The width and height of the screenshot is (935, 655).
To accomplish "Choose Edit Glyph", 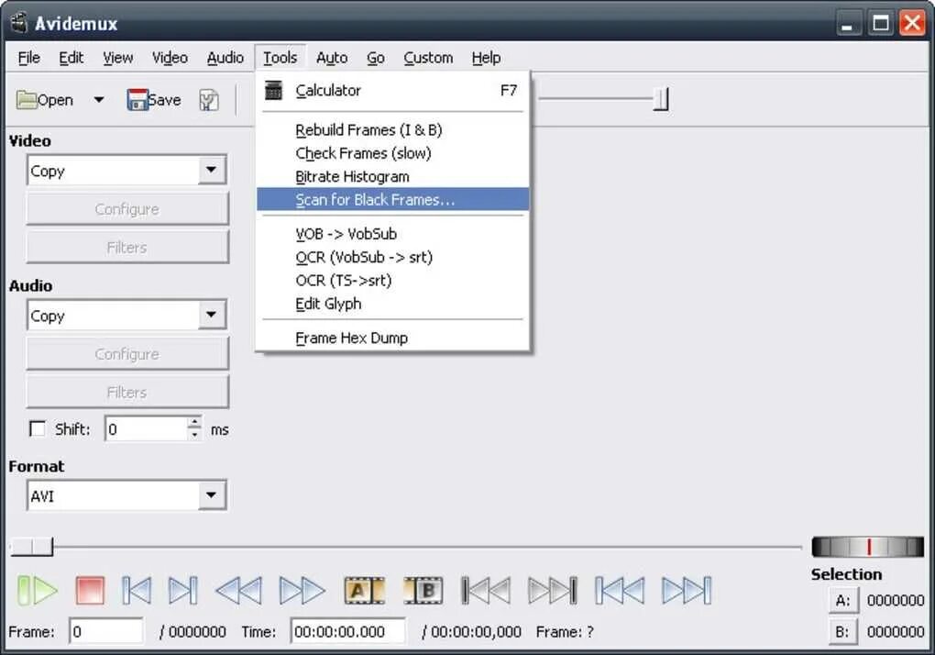I will (x=393, y=304).
